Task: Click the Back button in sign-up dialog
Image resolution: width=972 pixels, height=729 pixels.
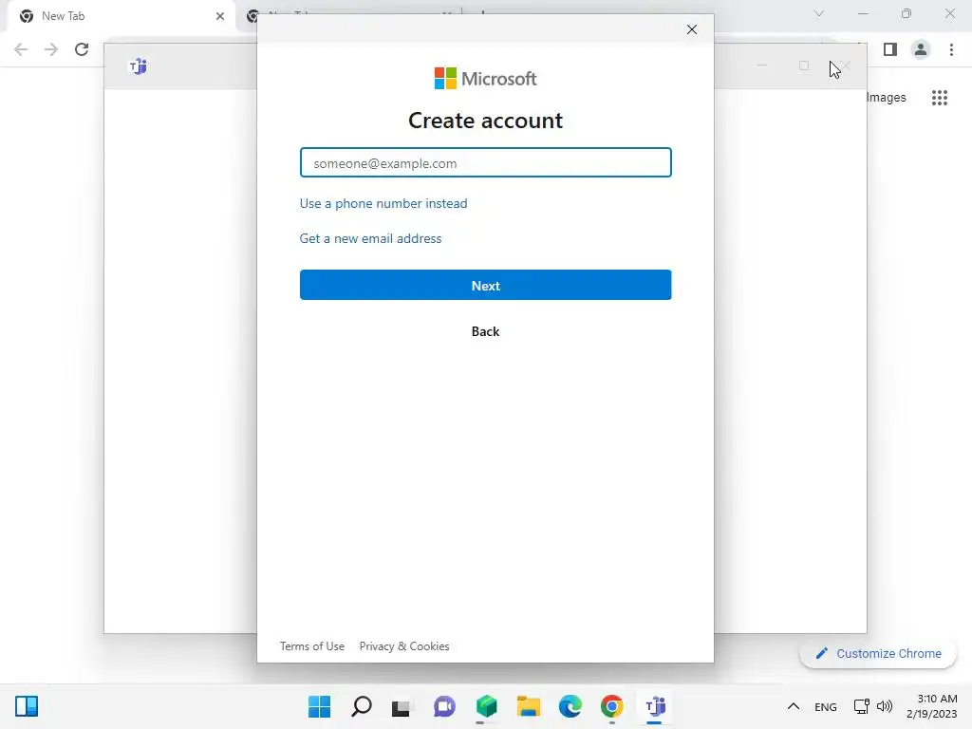Action: pyautogui.click(x=485, y=331)
